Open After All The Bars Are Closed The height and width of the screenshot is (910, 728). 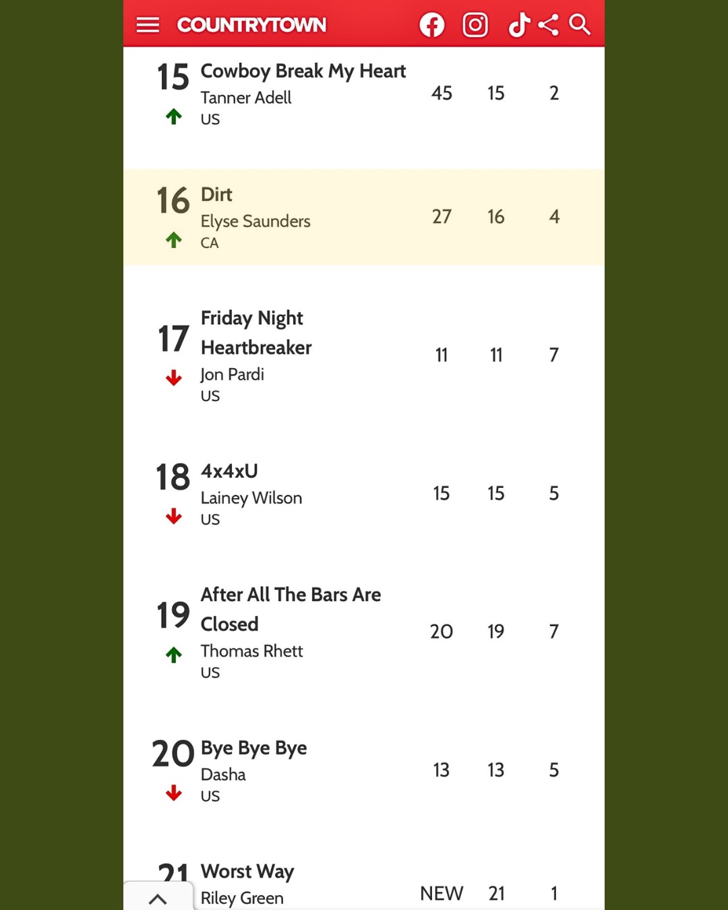point(291,609)
